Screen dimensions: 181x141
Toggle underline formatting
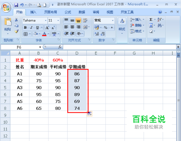coord(38,28)
